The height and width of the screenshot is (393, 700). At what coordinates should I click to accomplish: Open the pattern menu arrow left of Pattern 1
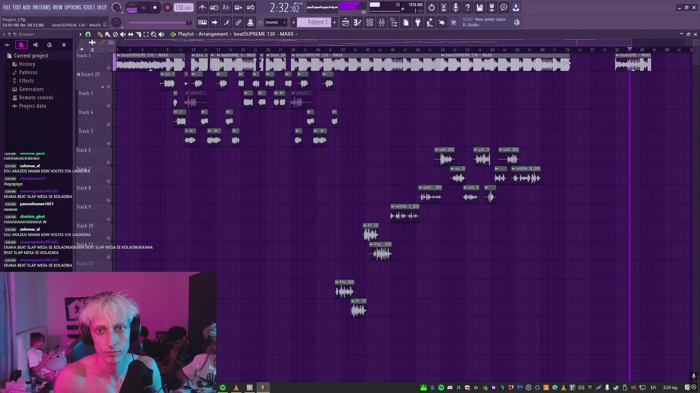tap(294, 22)
